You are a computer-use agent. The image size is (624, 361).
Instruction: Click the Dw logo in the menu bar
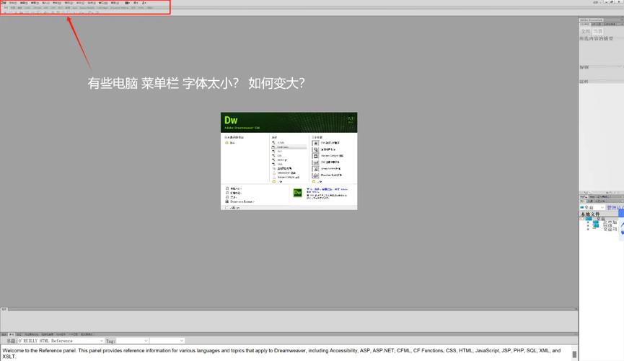pyautogui.click(x=3, y=3)
